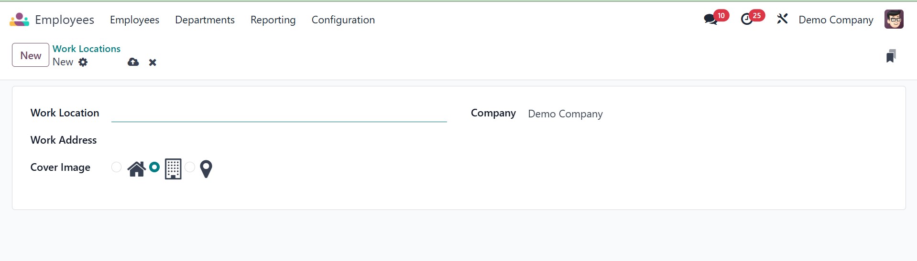
Task: Open the Configuration menu
Action: point(343,20)
